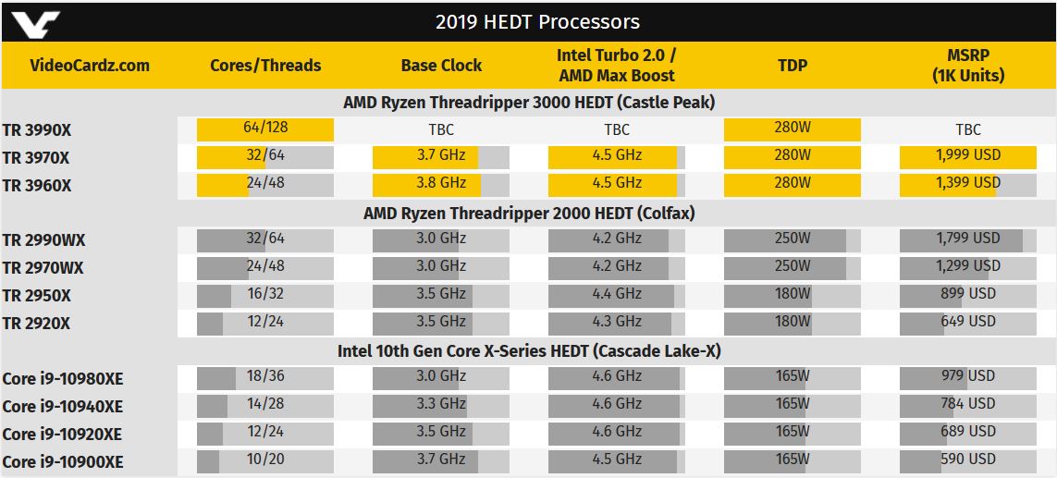
Task: Click the TR 3970X 32/64 cores cell
Action: 265,157
